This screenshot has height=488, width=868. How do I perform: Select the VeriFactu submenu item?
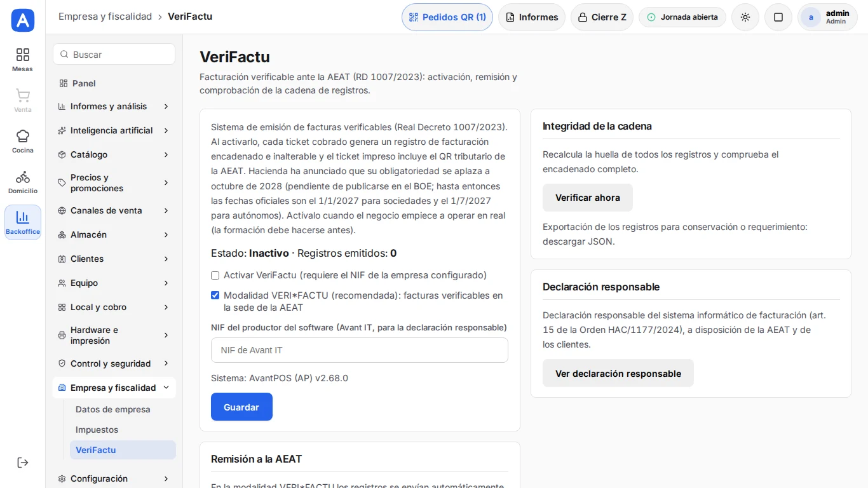point(123,450)
